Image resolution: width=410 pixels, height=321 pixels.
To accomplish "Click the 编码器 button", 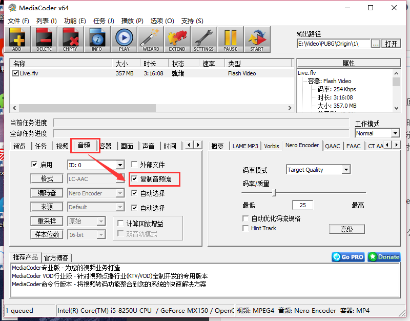I will click(47, 193).
